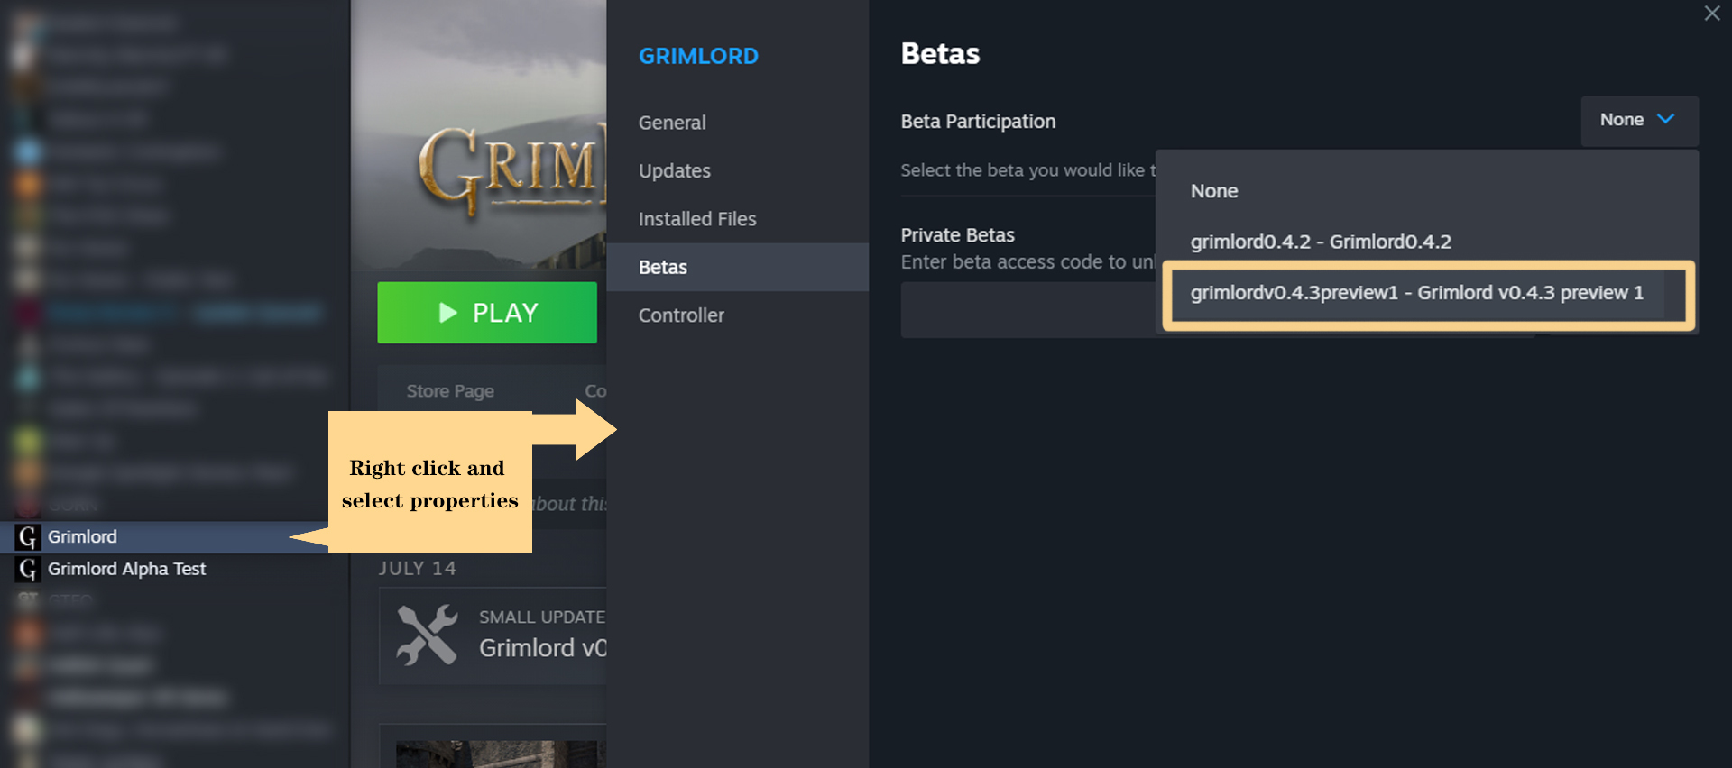Open the Controller settings section
Viewport: 1732px width, 768px height.
tap(681, 315)
